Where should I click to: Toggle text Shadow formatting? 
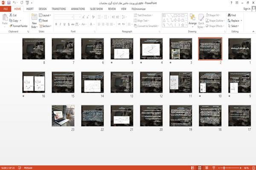coord(69,24)
